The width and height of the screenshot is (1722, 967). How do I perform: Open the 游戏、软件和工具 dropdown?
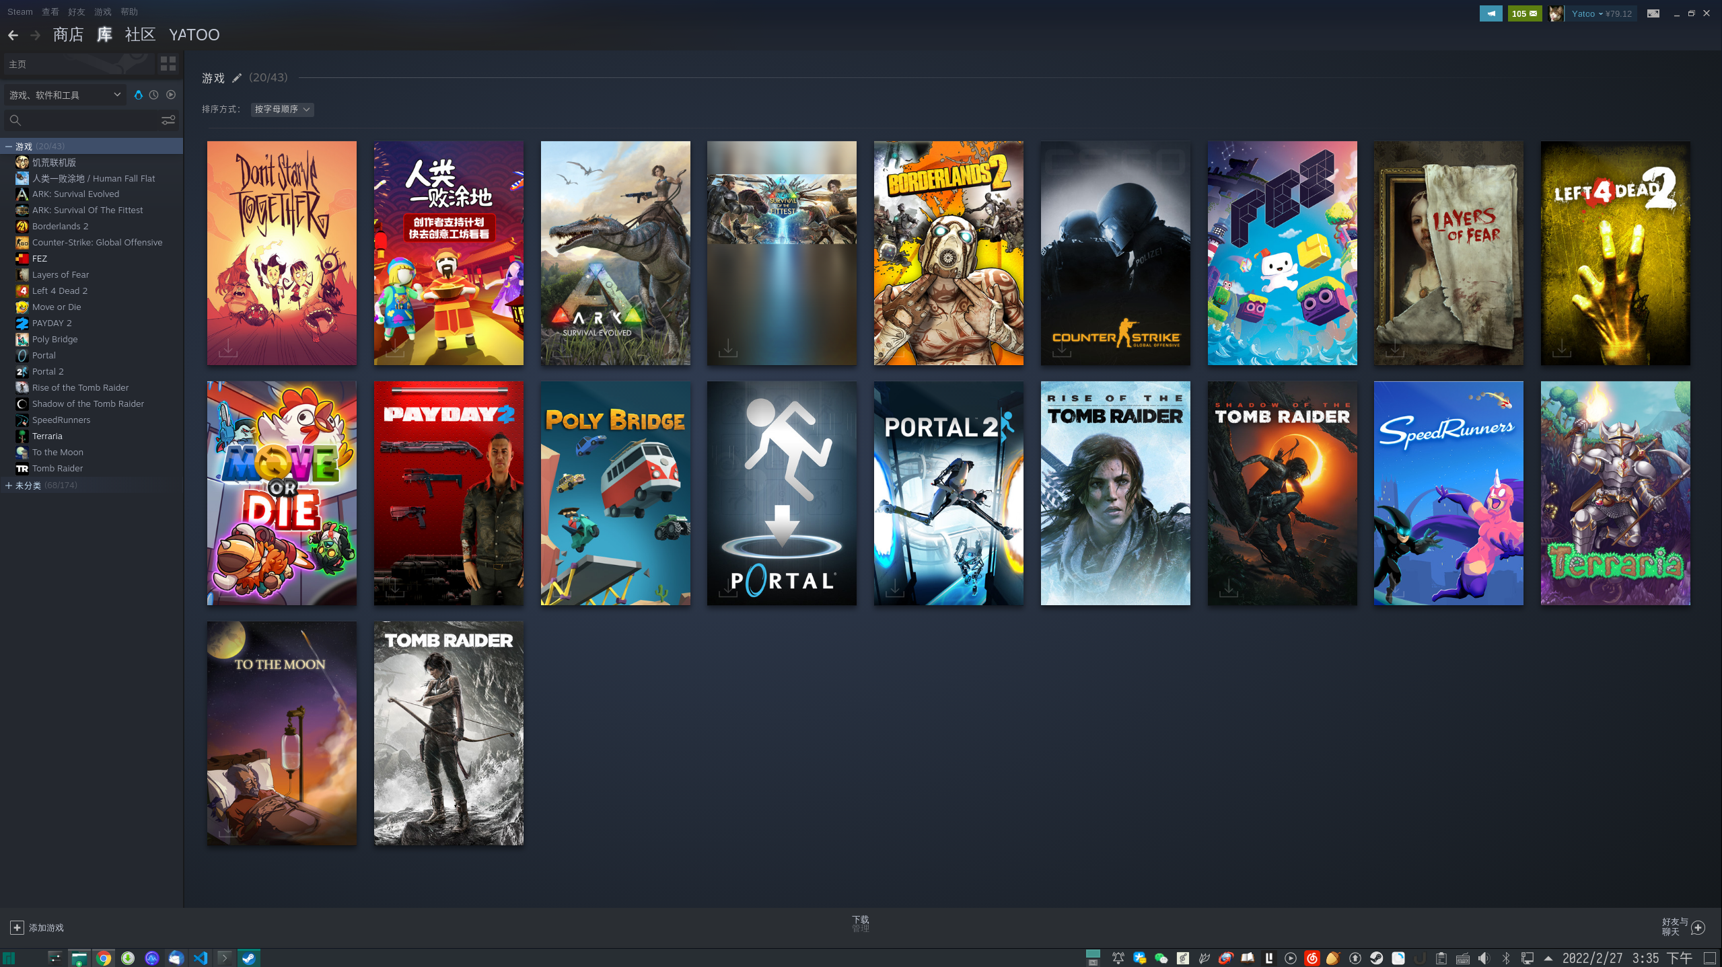pos(65,95)
